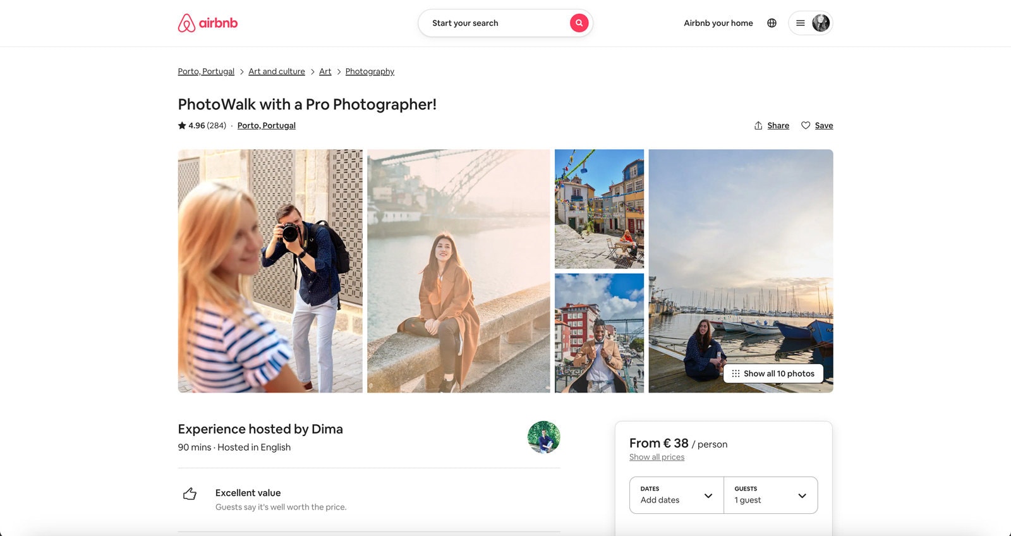Go to Porto, Portugal breadcrumb
This screenshot has height=536, width=1011.
click(206, 71)
